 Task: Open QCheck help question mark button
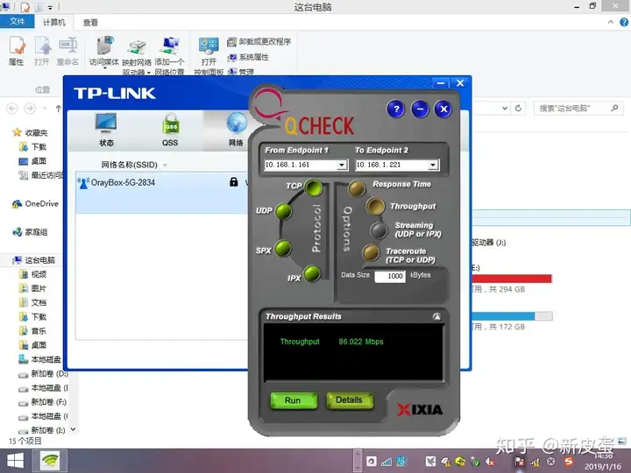coord(396,109)
